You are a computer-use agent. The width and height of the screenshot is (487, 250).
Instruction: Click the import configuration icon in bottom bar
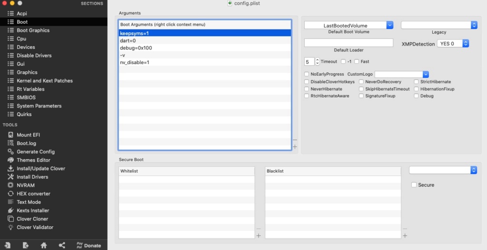[x=8, y=245]
